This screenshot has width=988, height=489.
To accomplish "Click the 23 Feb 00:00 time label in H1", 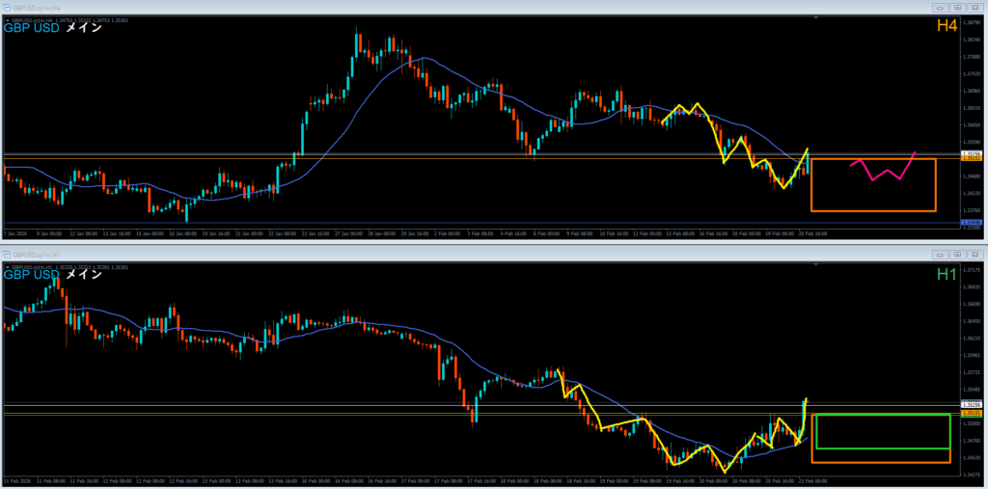I will (812, 481).
